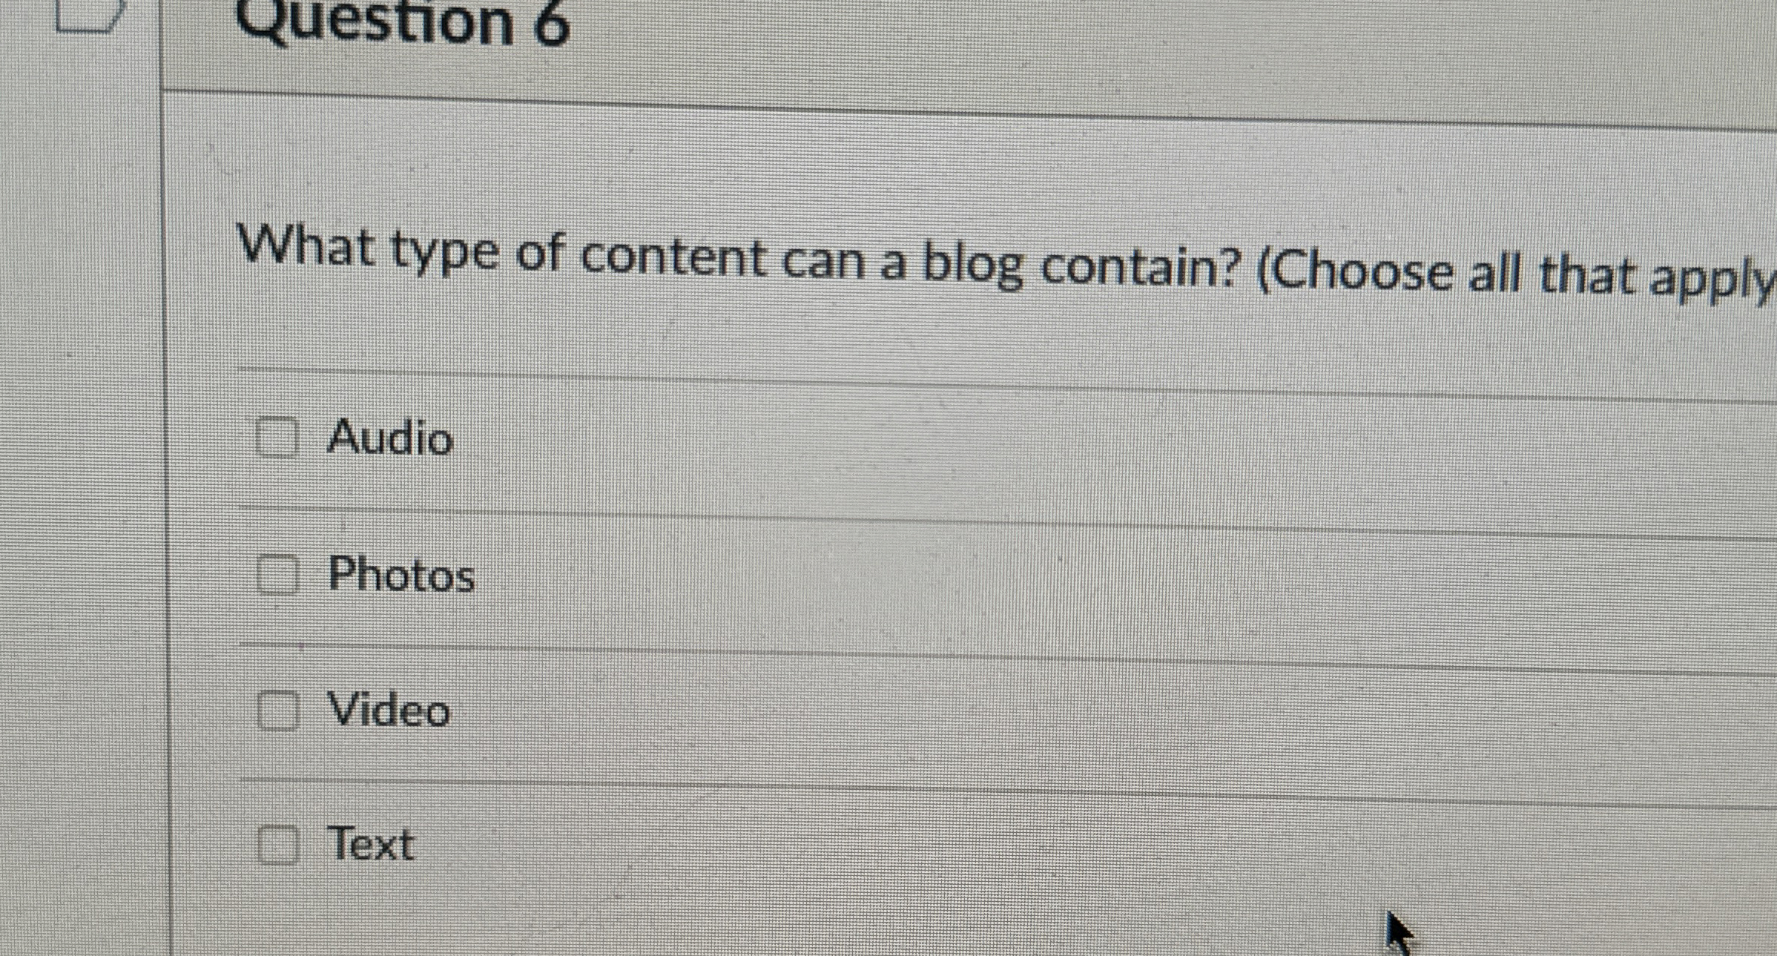
Task: Check the Photos checkbox
Action: [278, 574]
